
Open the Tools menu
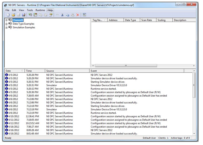[x=30, y=10]
